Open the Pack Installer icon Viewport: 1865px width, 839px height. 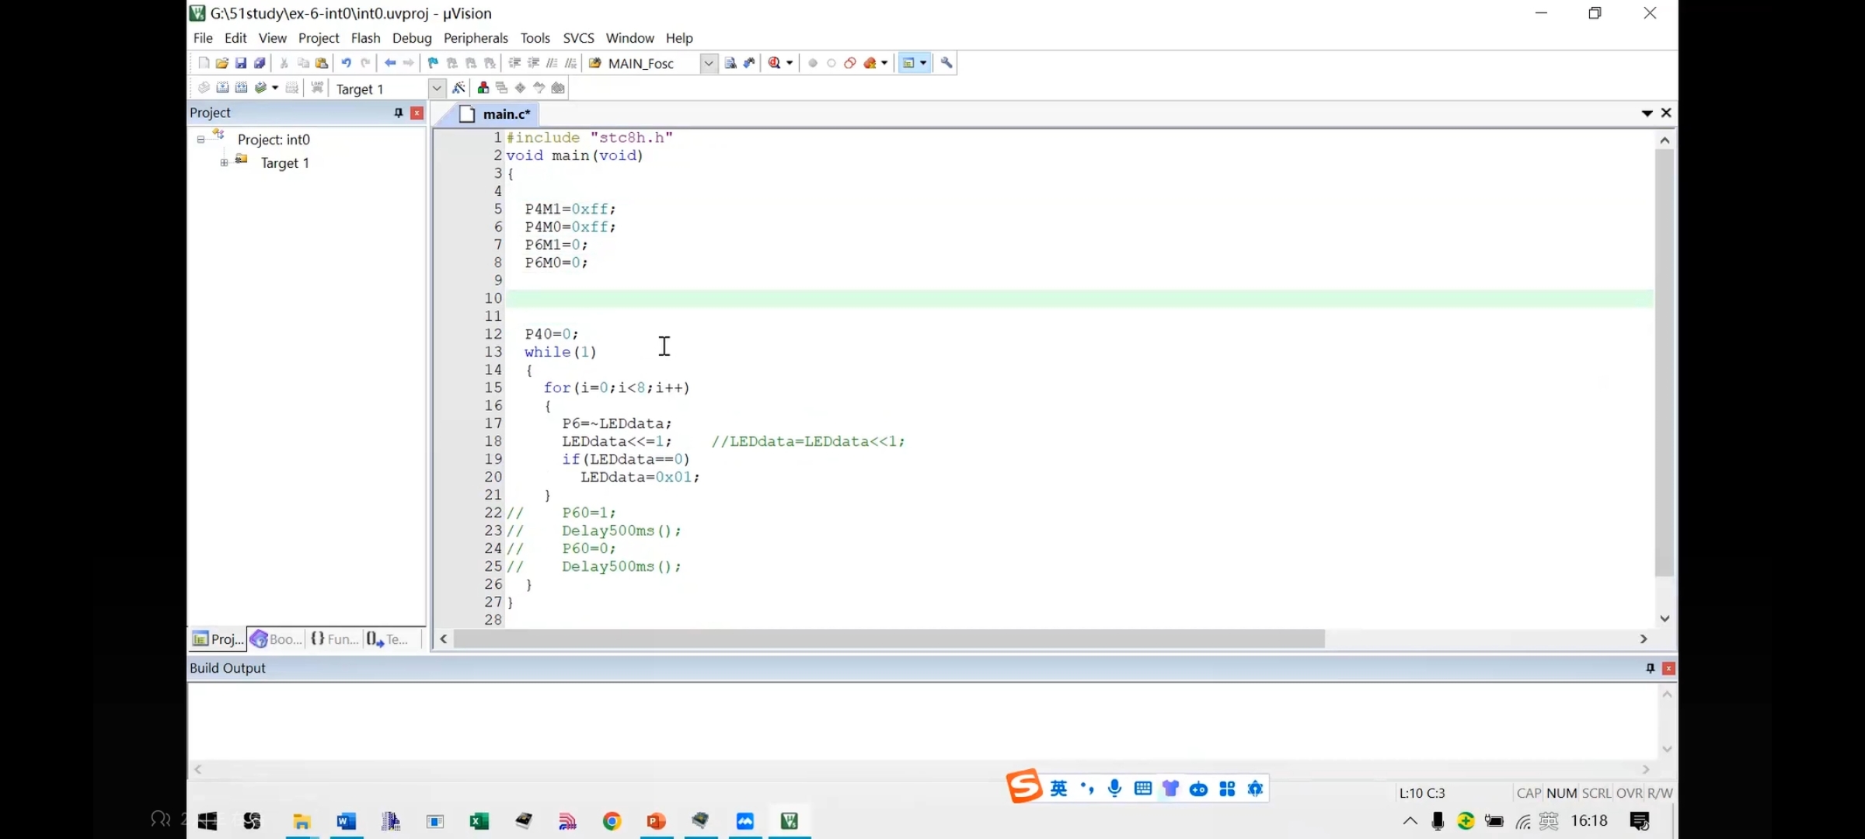point(558,88)
